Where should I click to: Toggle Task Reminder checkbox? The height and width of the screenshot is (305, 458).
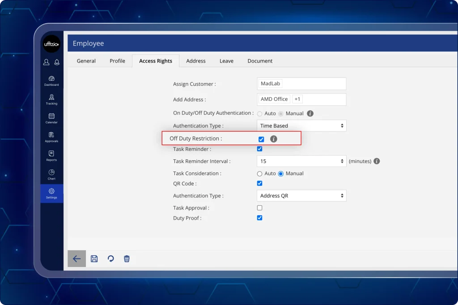coord(259,149)
